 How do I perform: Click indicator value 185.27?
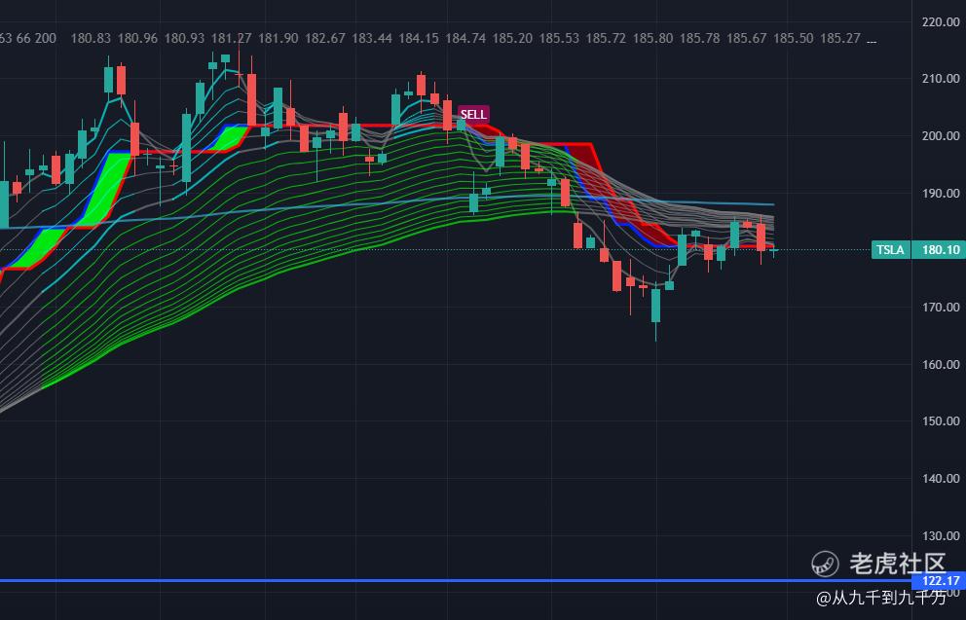point(839,38)
